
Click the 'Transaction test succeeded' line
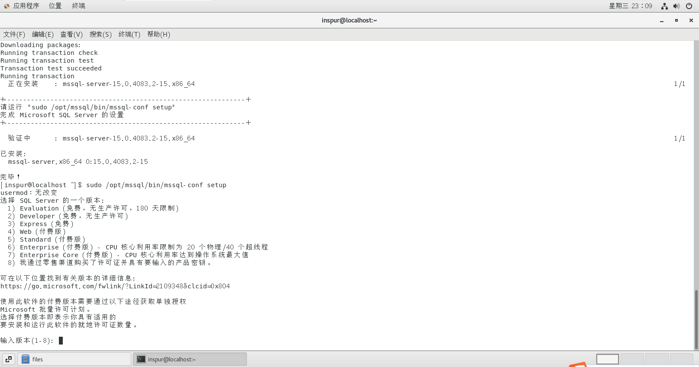[x=51, y=68]
